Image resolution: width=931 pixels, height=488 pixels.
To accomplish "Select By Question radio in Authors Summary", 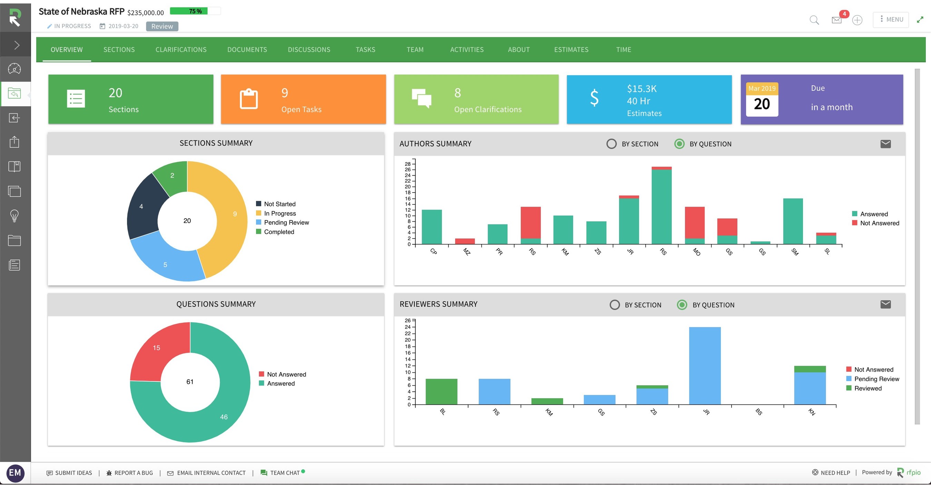I will [680, 144].
